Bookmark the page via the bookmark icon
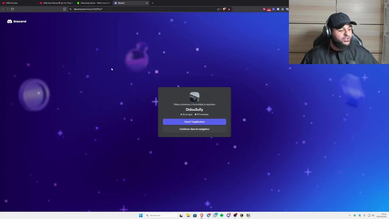This screenshot has width=389, height=219. pyautogui.click(x=64, y=9)
